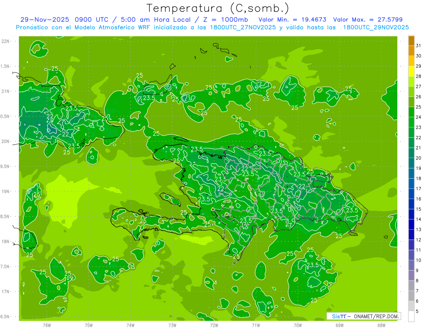
Task: Click the "75W" longitude axis label
Action: click(x=89, y=325)
